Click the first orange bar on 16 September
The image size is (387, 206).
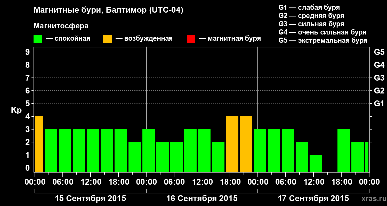[232, 144]
